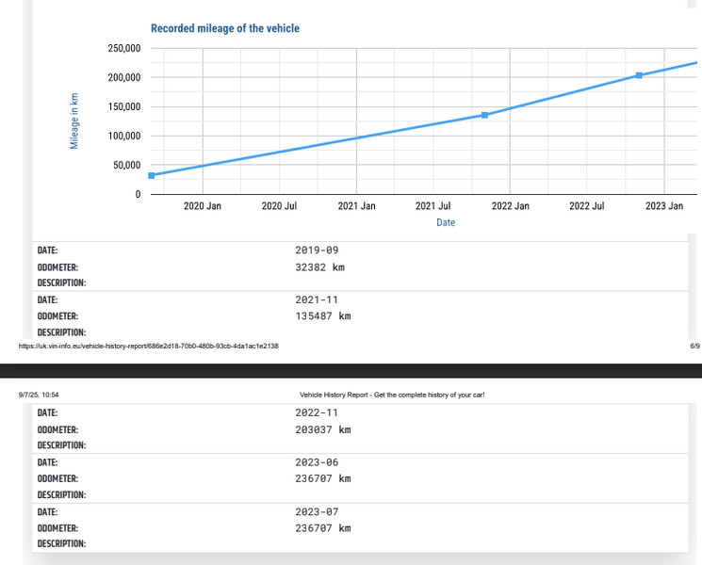Viewport: 702px width, 565px height.
Task: Click the '135487 km' odometer value
Action: tap(323, 315)
